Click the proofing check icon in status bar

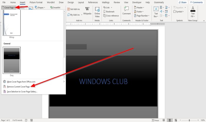[x=26, y=120]
